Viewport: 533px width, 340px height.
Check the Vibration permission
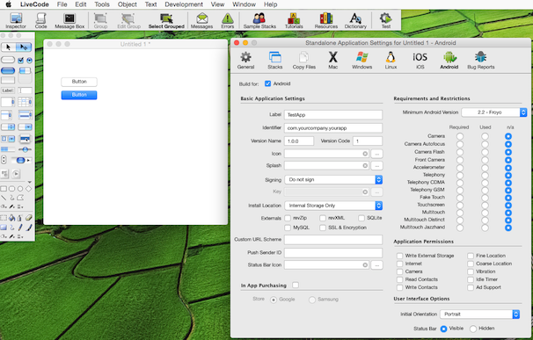[471, 271]
